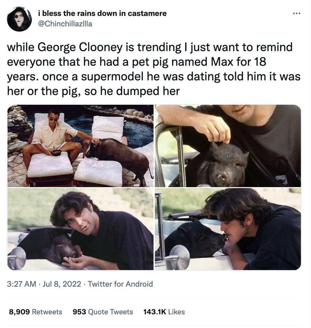Screen dimensions: 311x328
Task: View the list via the 'Retweets' label
Action: click(47, 312)
